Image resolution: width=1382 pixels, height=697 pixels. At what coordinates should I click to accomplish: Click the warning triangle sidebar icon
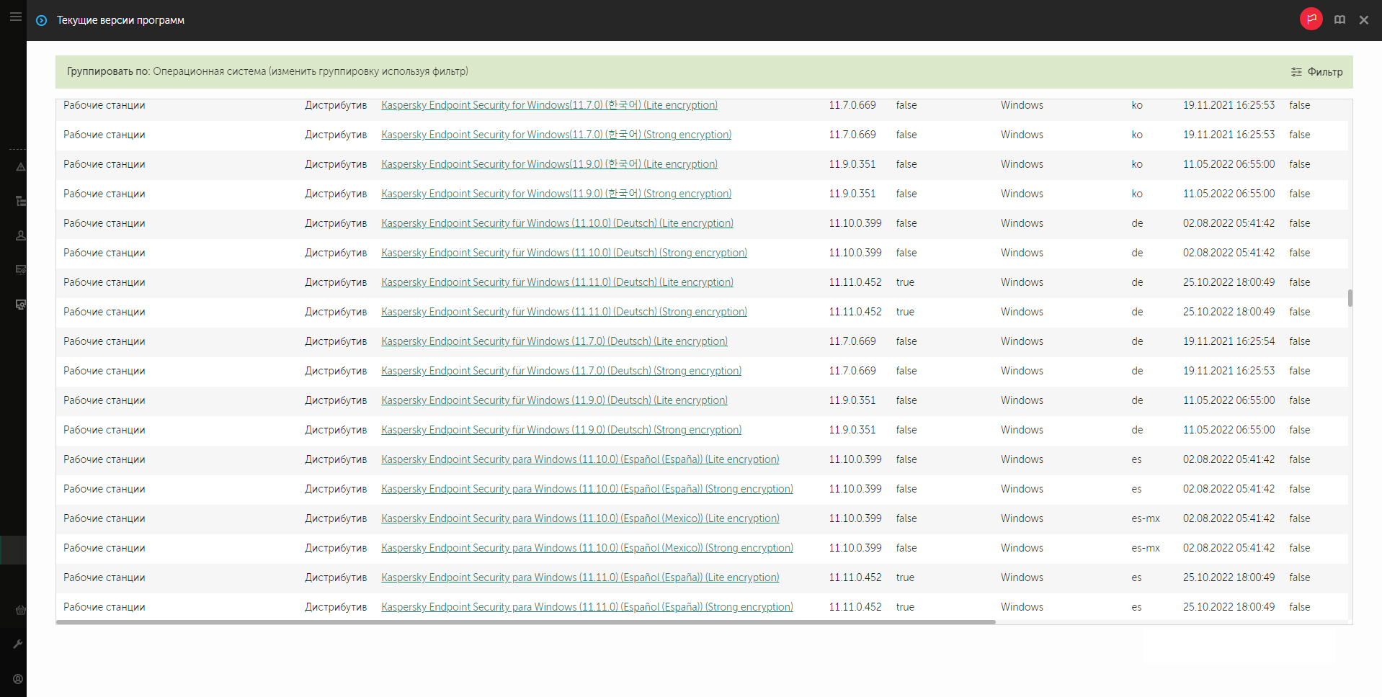pyautogui.click(x=21, y=167)
